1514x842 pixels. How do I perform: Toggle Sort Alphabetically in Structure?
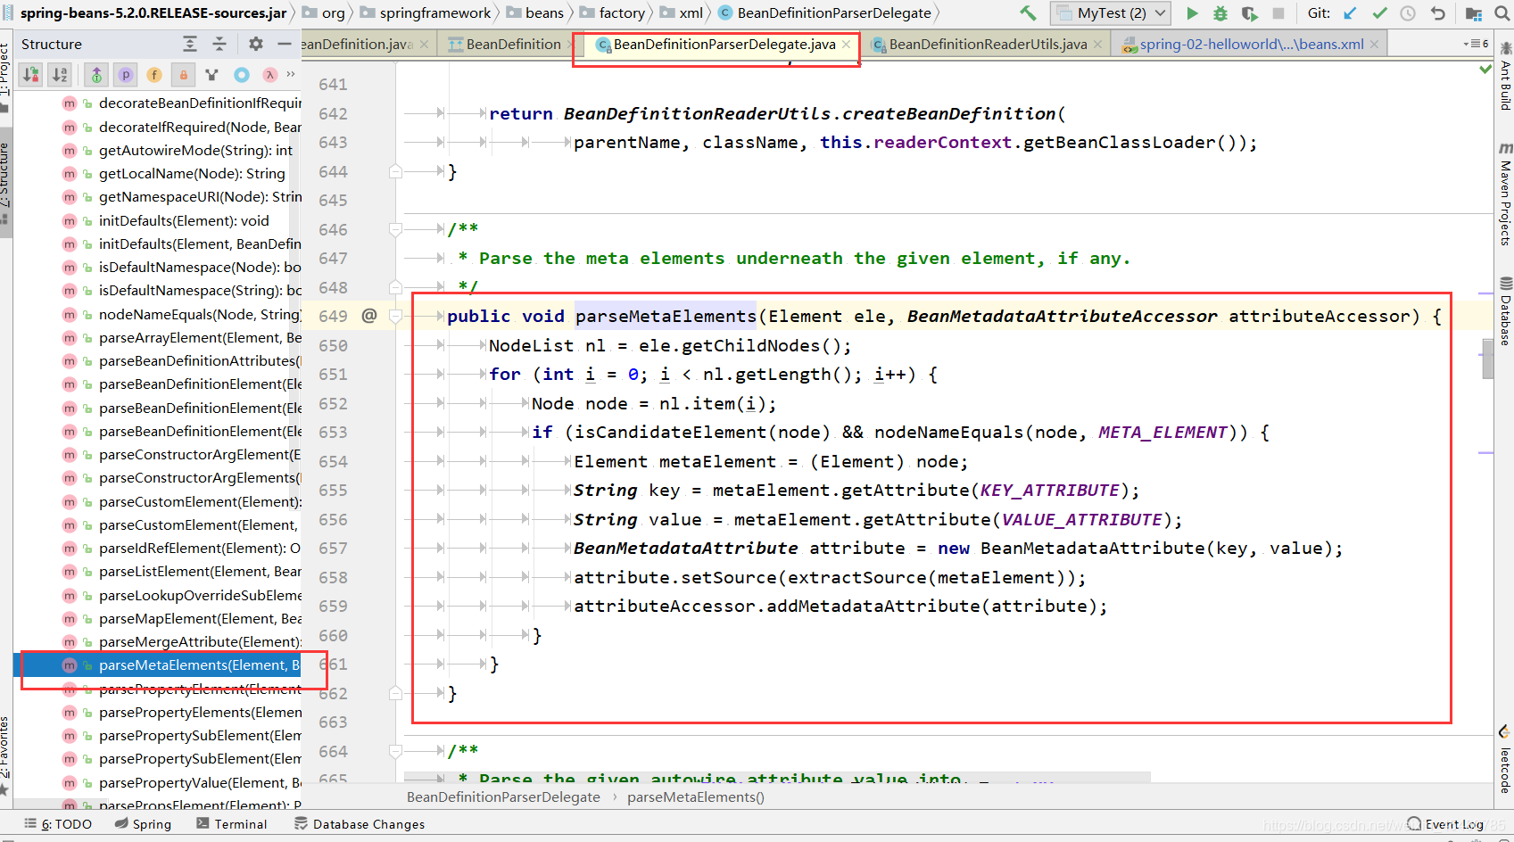(60, 75)
